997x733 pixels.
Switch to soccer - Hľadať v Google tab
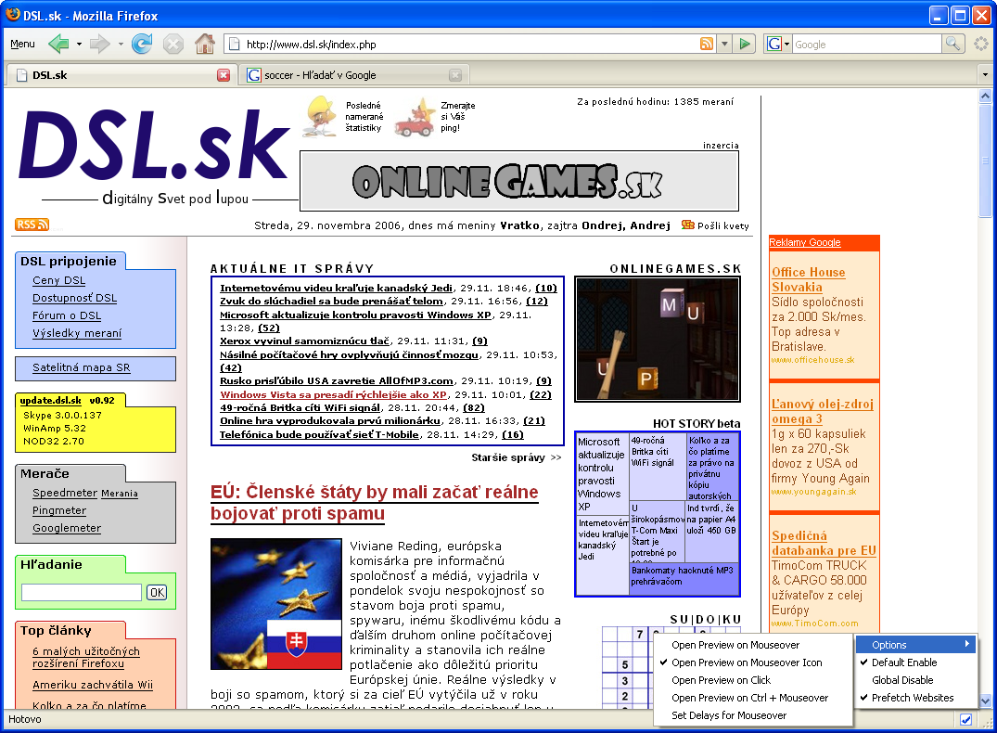click(x=355, y=75)
